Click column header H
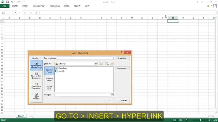 pos(81,18)
